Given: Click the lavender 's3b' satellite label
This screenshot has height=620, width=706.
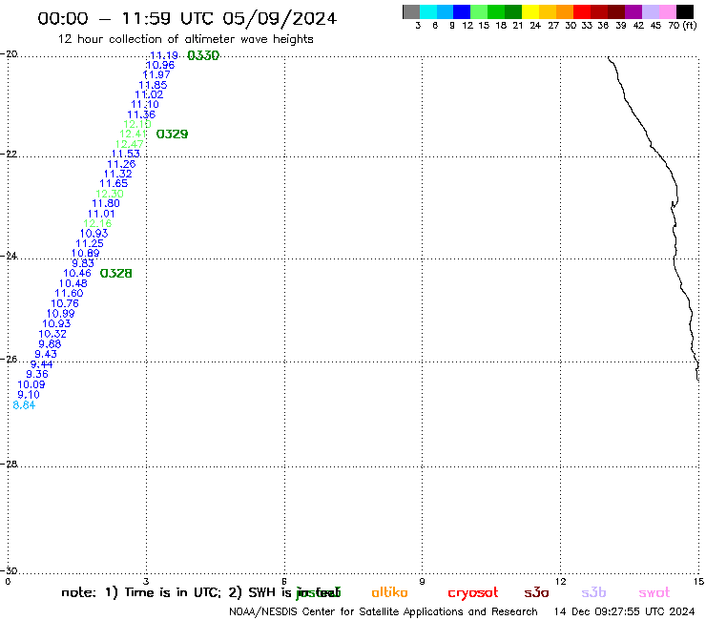Looking at the screenshot, I should [593, 593].
